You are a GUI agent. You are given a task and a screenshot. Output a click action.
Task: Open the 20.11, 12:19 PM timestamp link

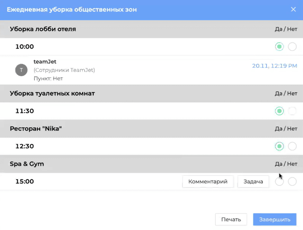click(274, 66)
